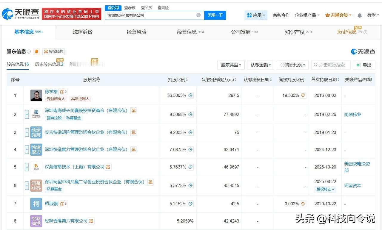Open the pie chart icon next to 5.7637%

coord(190,167)
